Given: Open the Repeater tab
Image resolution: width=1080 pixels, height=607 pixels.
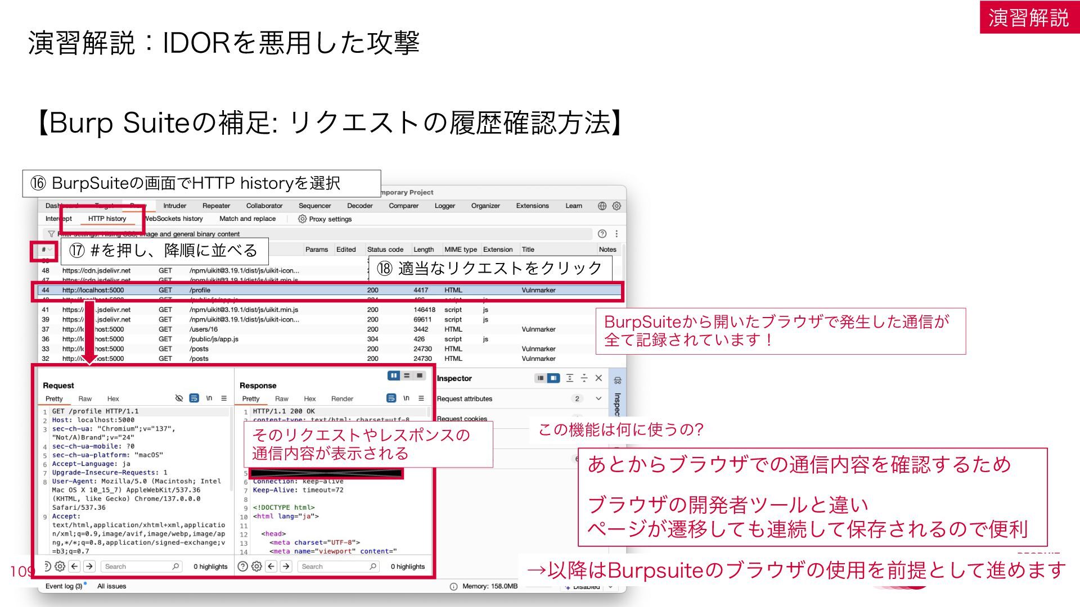Looking at the screenshot, I should [216, 206].
